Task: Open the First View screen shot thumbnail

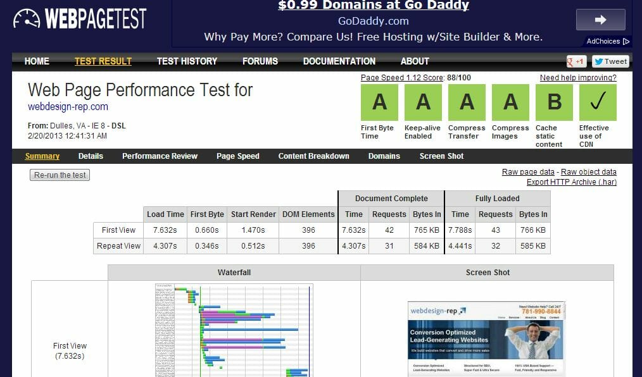Action: pos(487,339)
